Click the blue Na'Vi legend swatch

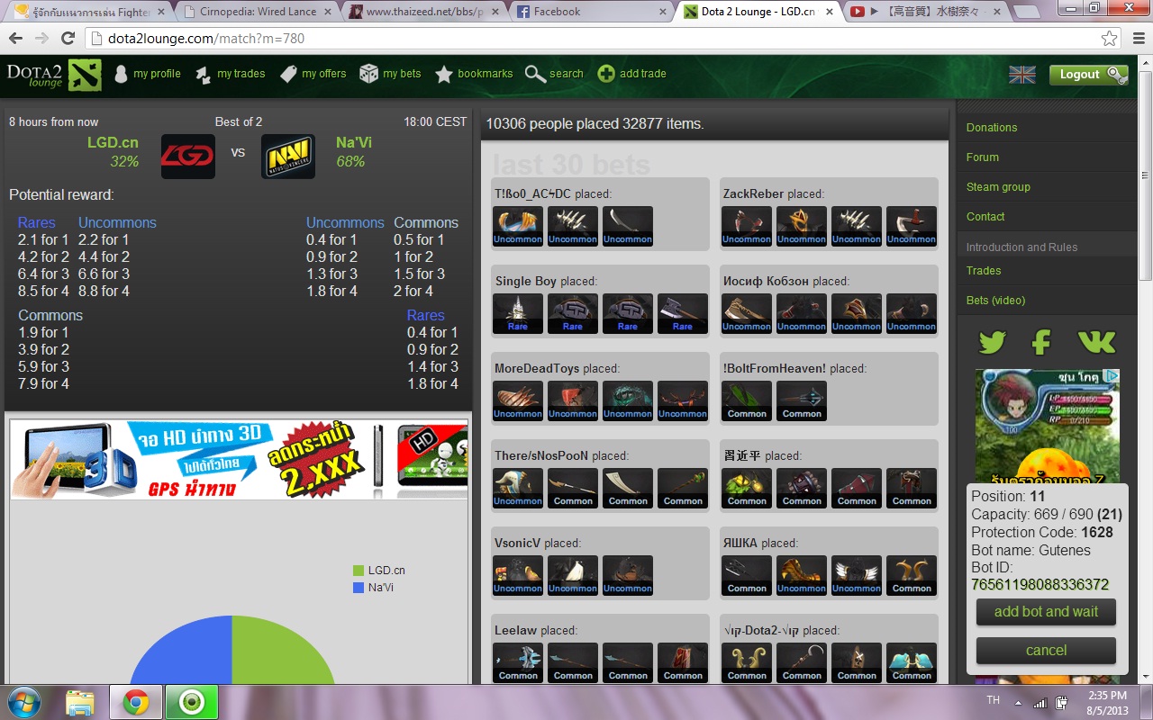(359, 588)
